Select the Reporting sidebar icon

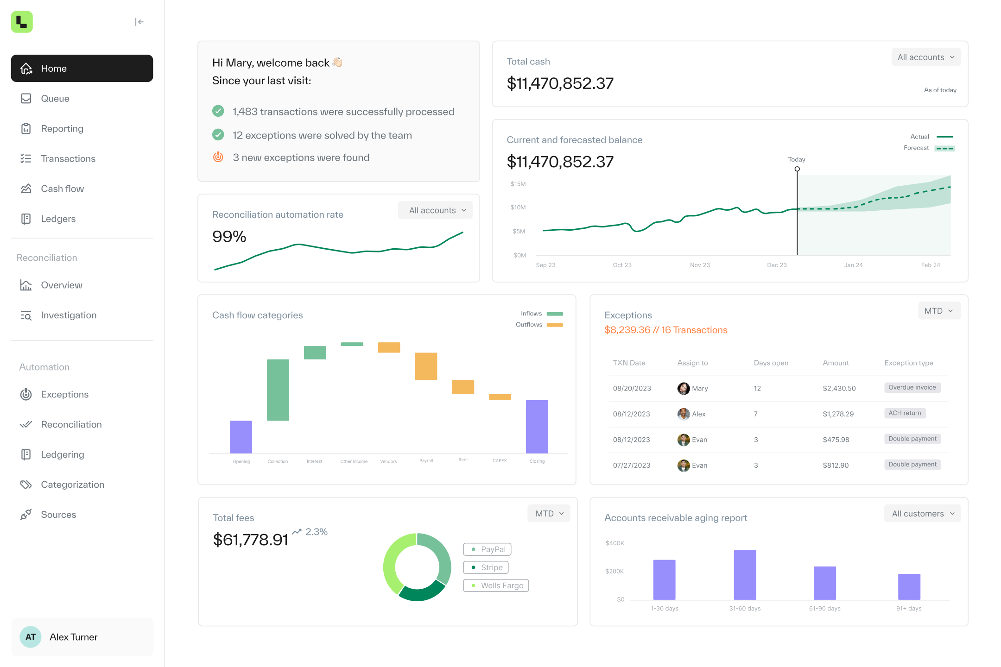[x=26, y=128]
